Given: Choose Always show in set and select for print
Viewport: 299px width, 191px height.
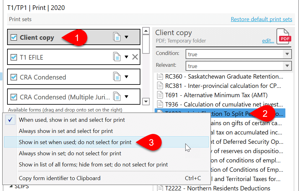Looking at the screenshot, I should click(x=106, y=131).
